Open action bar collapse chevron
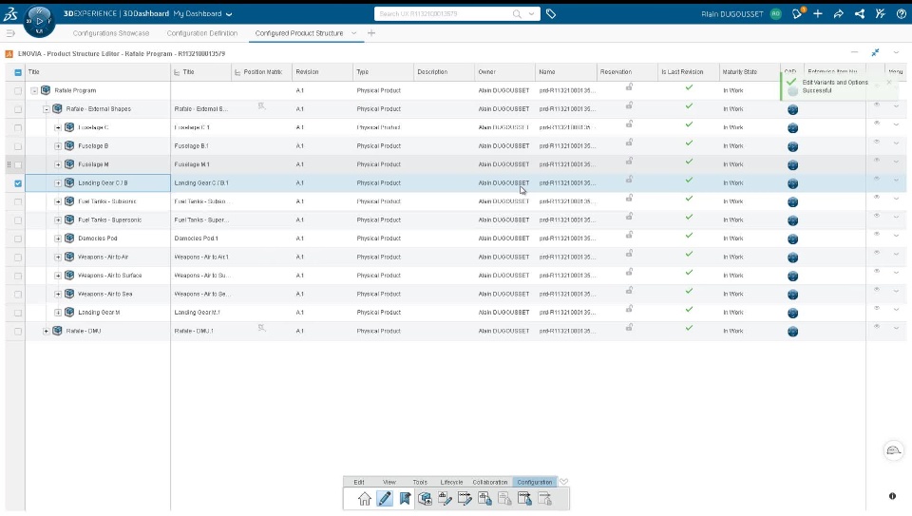 (563, 482)
